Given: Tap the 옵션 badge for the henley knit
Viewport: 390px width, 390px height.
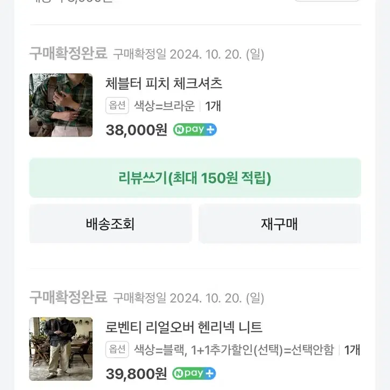Looking at the screenshot, I should pos(117,350).
